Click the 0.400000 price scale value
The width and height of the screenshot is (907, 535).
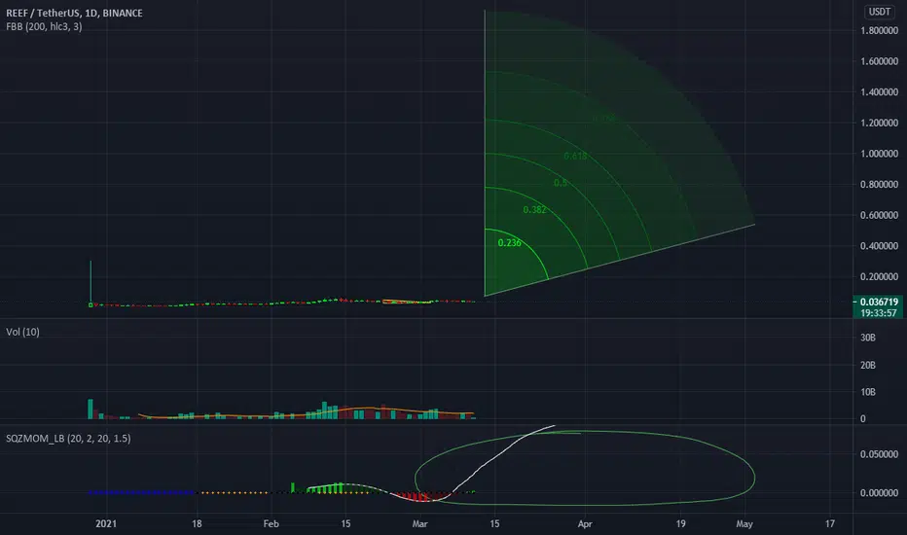point(879,246)
